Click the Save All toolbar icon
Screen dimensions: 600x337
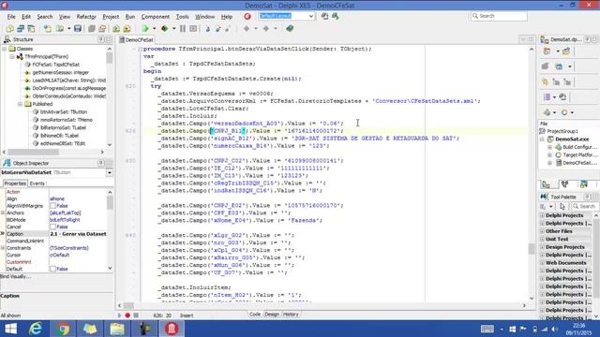(x=92, y=29)
